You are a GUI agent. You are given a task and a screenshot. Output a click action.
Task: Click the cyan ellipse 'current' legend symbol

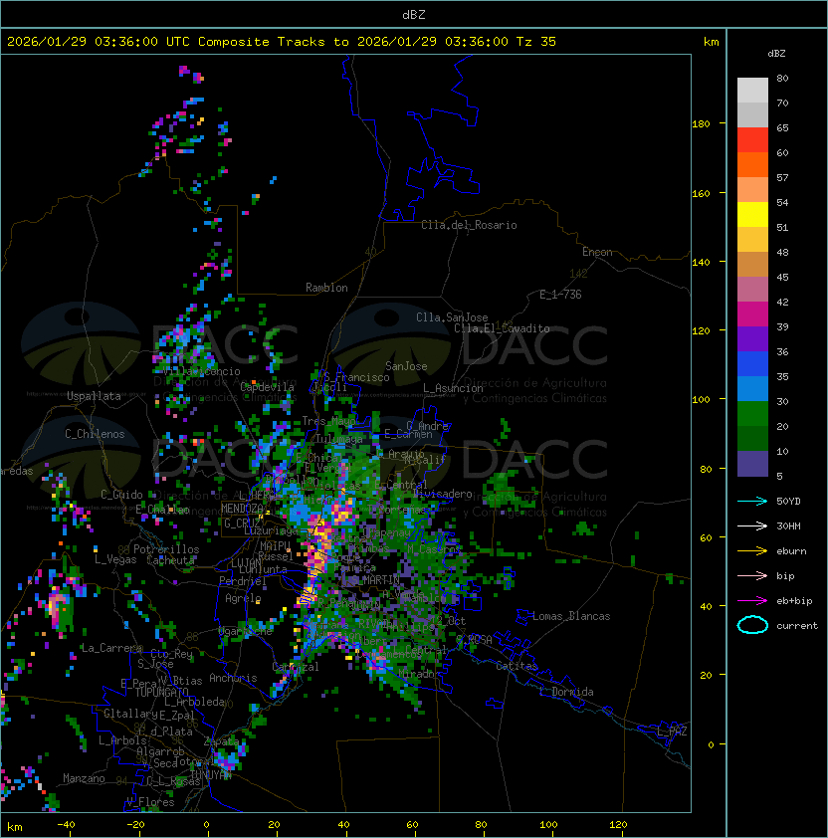pyautogui.click(x=752, y=625)
